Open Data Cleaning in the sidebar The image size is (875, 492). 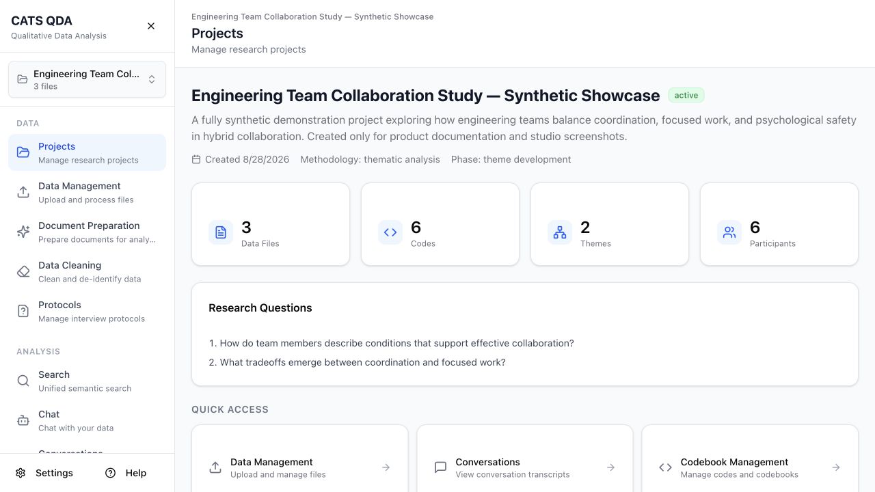coord(87,271)
